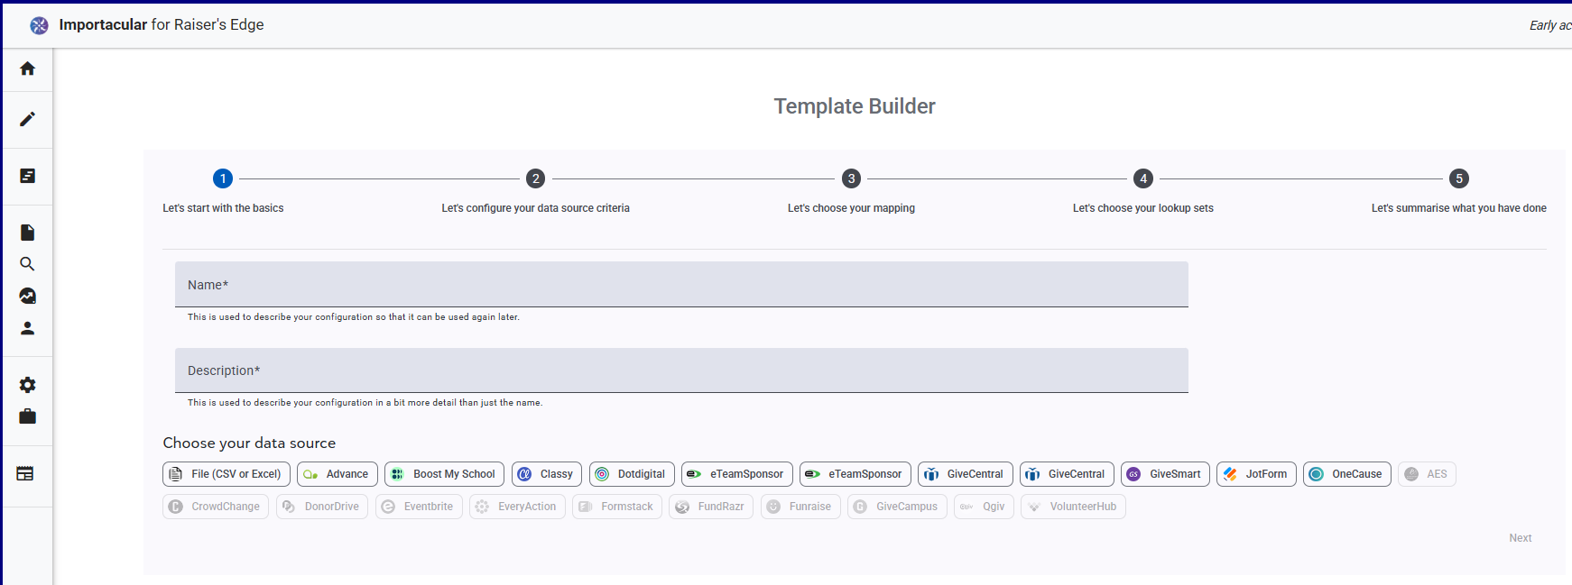Click the Importacular logo icon
The height and width of the screenshot is (585, 1572).
pyautogui.click(x=39, y=25)
